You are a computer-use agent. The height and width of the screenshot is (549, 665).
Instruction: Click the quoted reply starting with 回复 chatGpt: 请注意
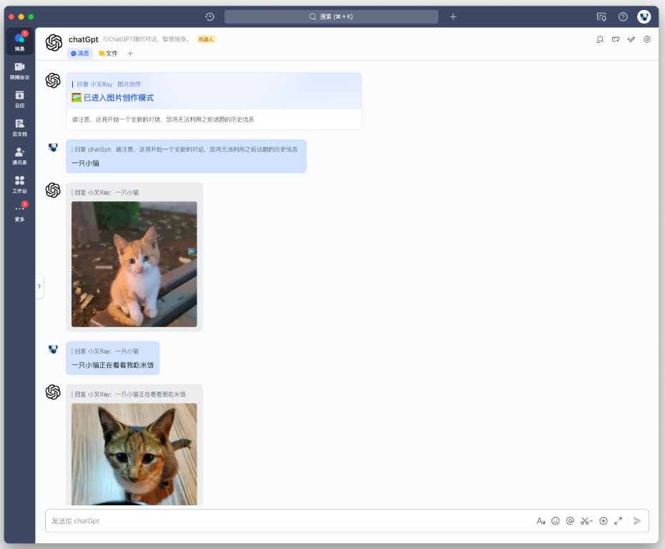[x=186, y=150]
